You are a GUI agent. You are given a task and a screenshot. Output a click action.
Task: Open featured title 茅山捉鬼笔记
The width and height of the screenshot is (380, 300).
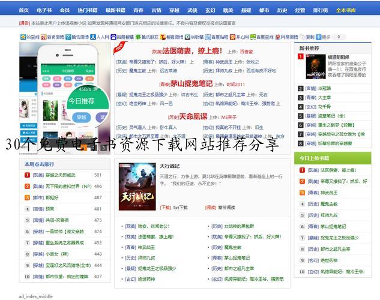(x=192, y=84)
